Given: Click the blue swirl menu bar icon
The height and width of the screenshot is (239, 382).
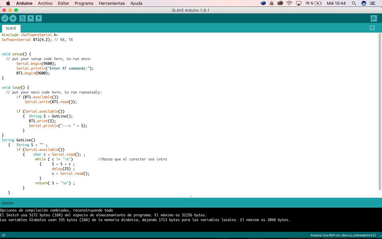Looking at the screenshot, I should 263,3.
